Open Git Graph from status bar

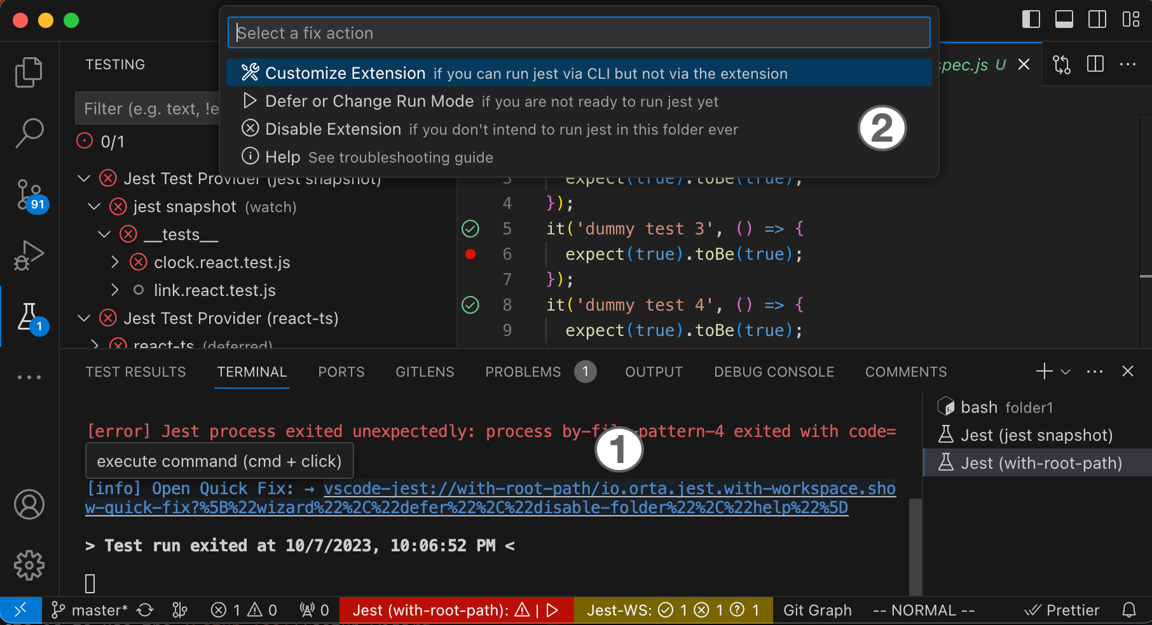(818, 610)
